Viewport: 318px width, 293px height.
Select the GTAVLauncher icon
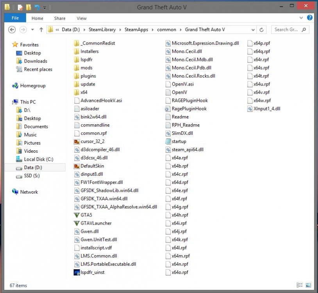[77, 223]
